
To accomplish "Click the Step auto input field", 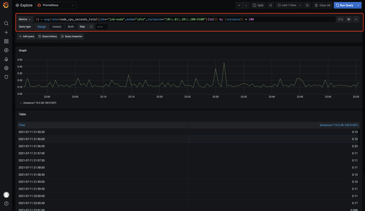I will (102, 27).
